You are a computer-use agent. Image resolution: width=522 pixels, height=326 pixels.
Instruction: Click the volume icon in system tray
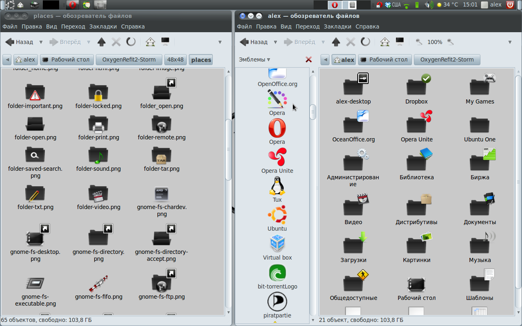(429, 5)
